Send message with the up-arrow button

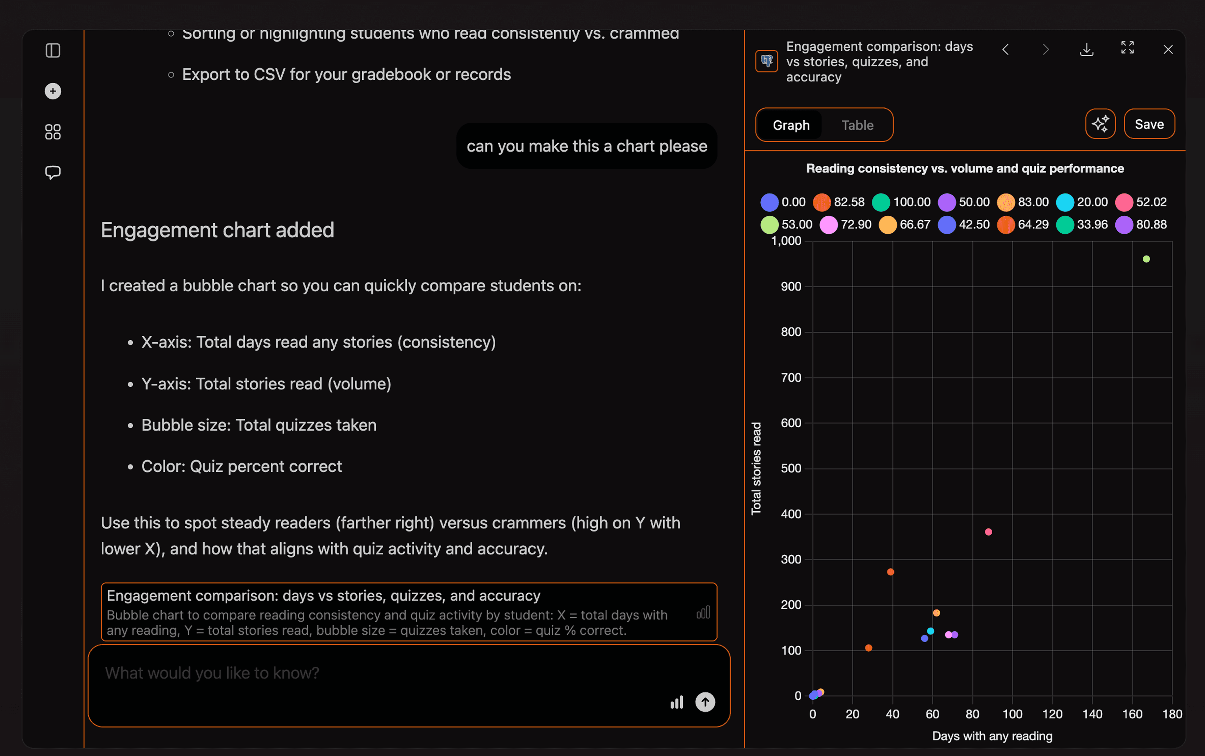705,702
